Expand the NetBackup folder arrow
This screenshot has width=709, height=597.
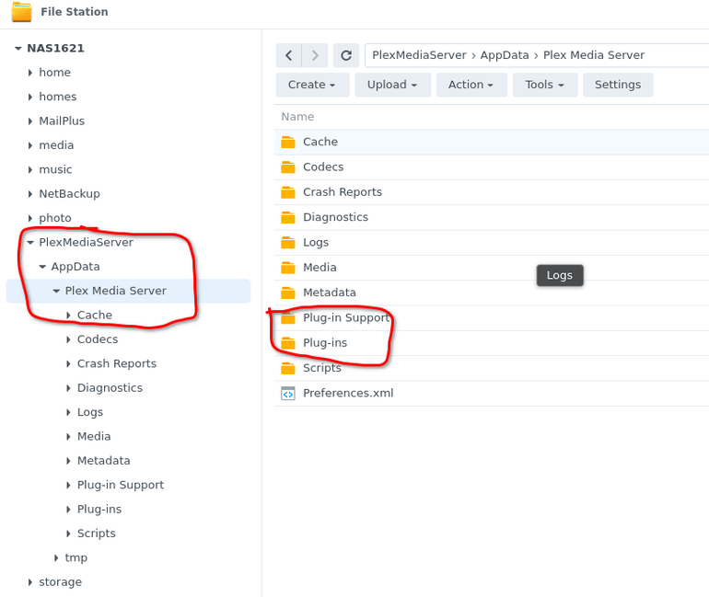coord(30,194)
